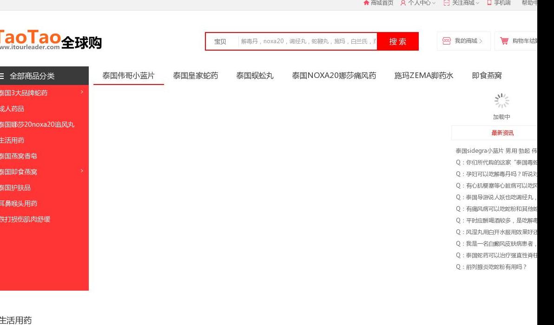Viewport: 554px width, 325px height.
Task: Select the 泰国伟哥小蓝片 tab
Action: pos(129,76)
